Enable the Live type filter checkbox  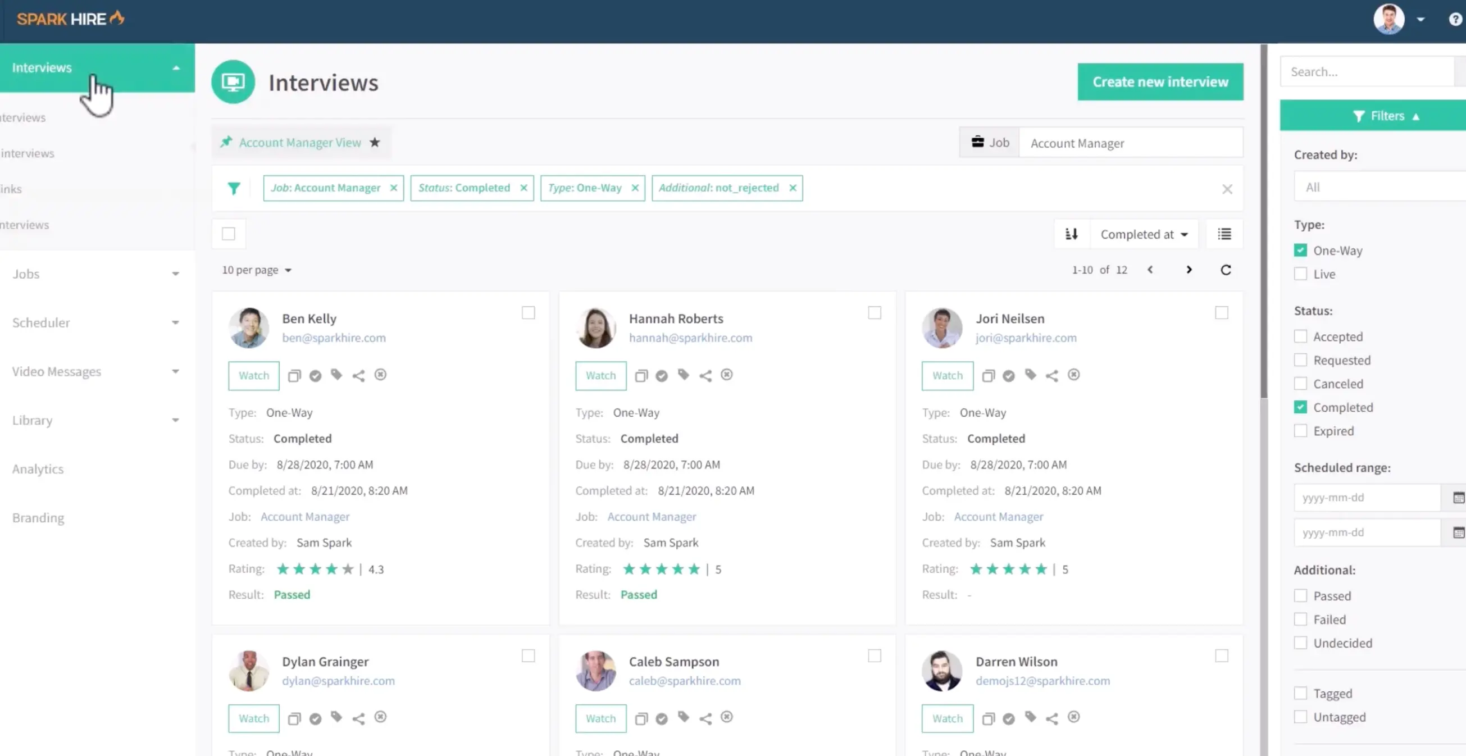[x=1300, y=274]
